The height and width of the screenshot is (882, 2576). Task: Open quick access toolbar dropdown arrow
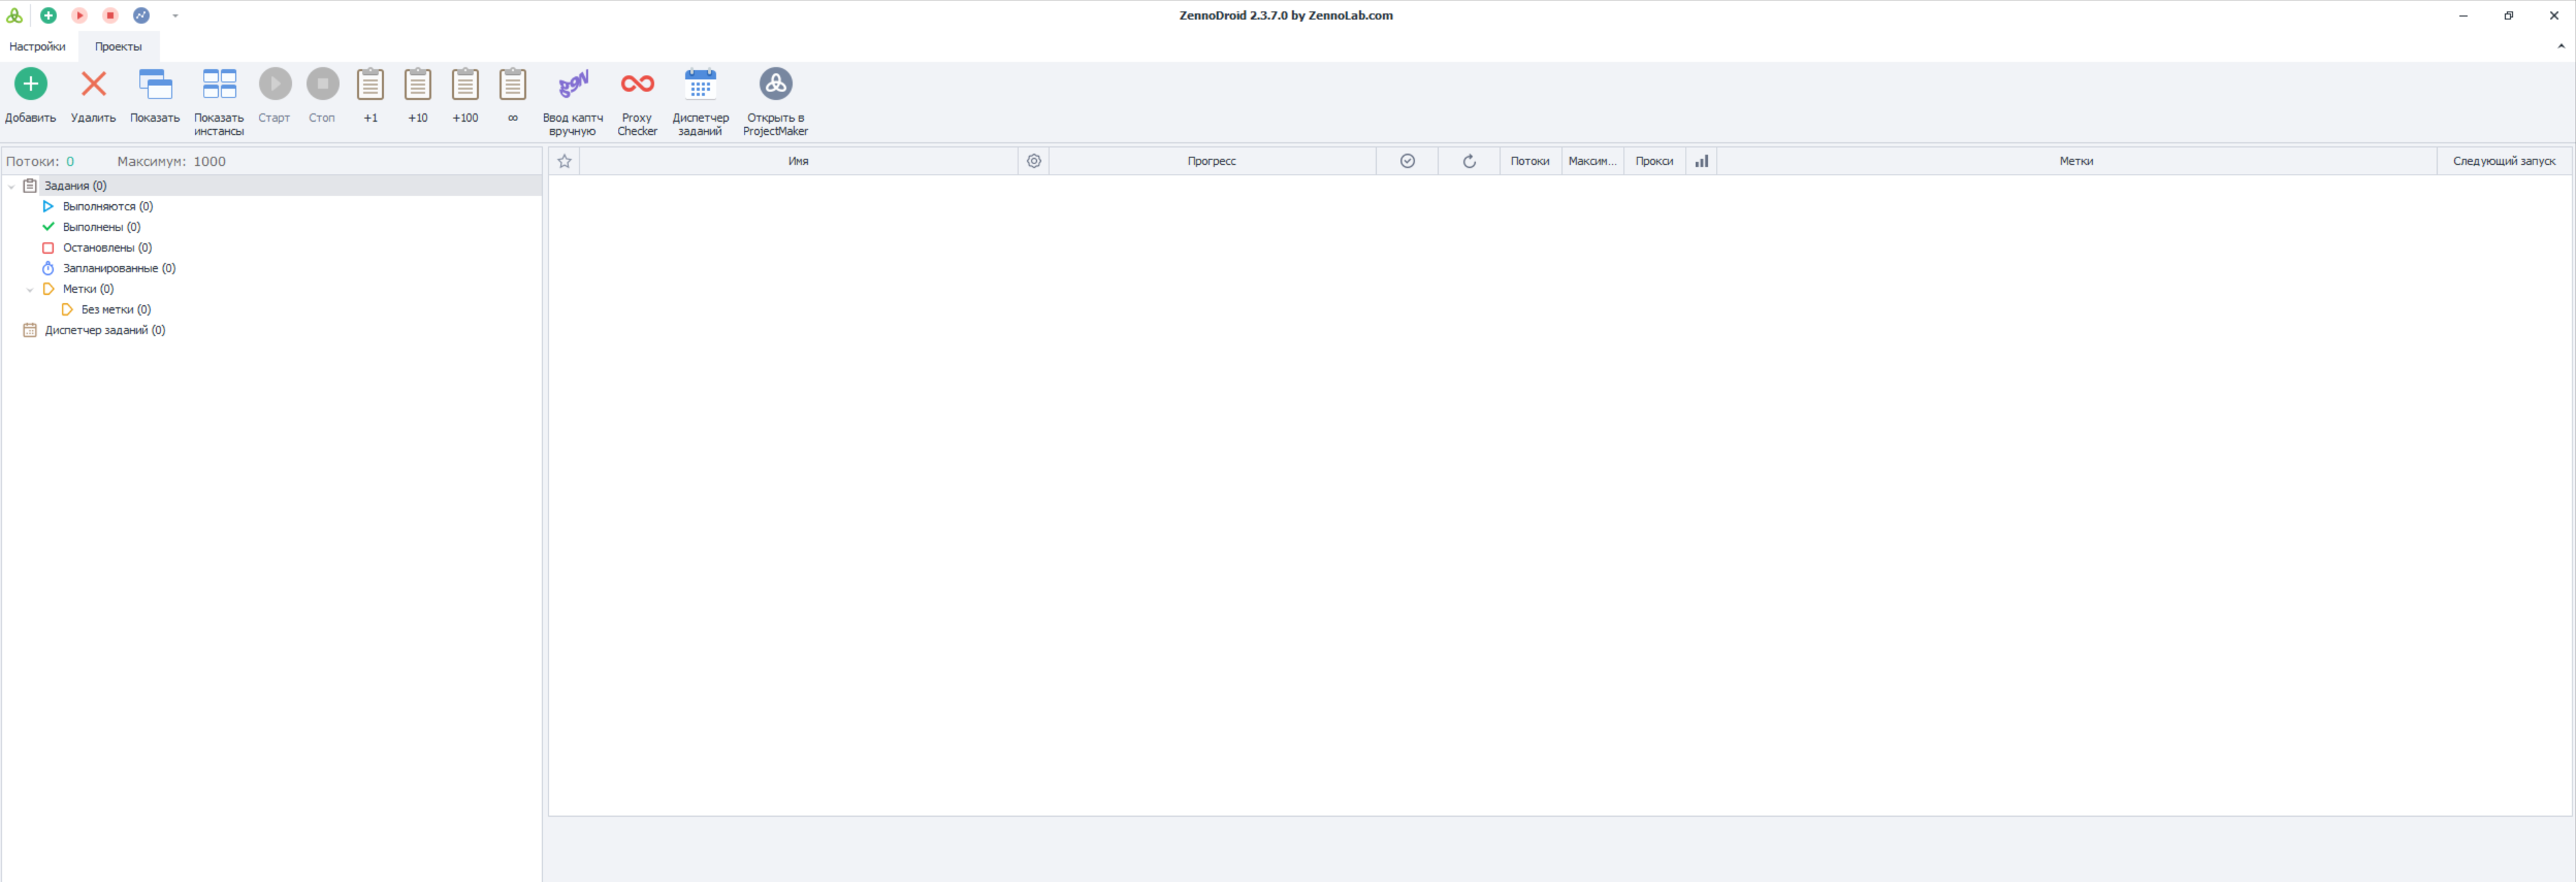175,16
